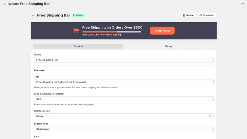Click the bold Content section heading
Viewport: 247px width, 139px height.
[40, 70]
